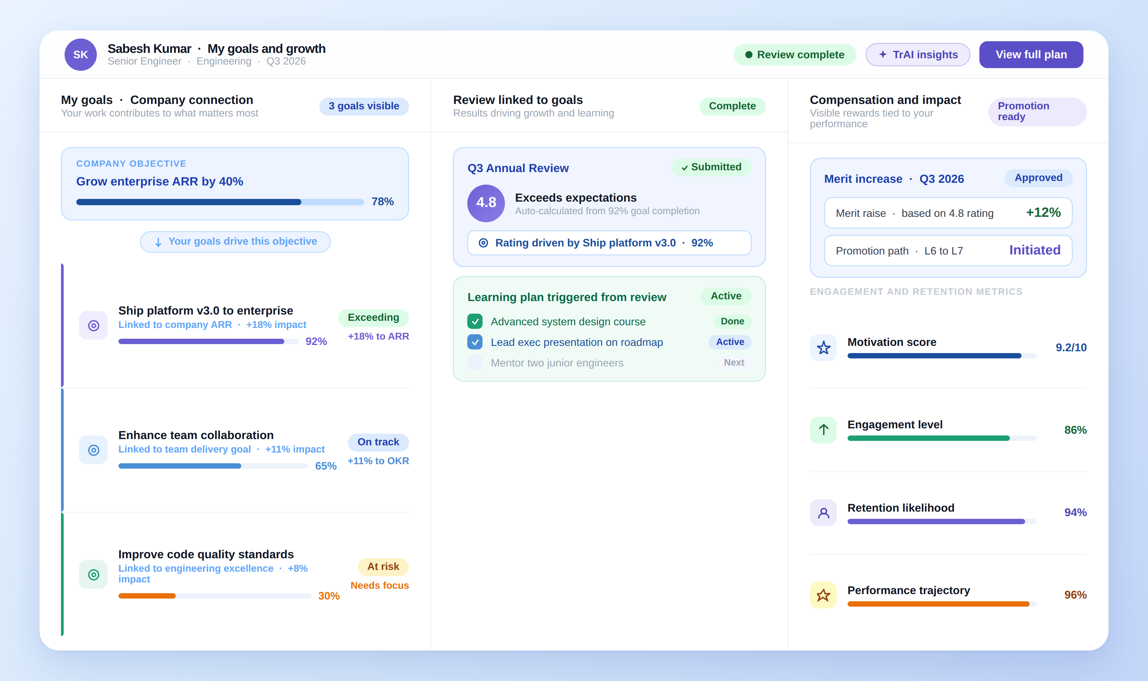Open TrAI insights

click(918, 55)
